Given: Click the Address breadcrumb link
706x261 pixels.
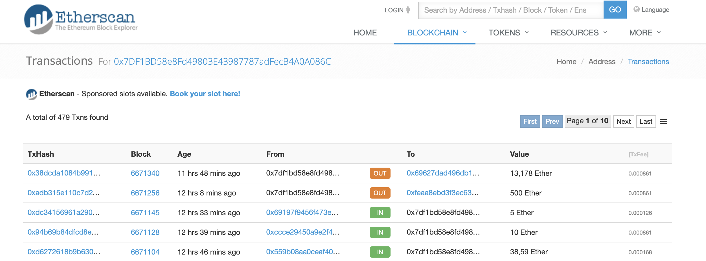Looking at the screenshot, I should [x=602, y=62].
